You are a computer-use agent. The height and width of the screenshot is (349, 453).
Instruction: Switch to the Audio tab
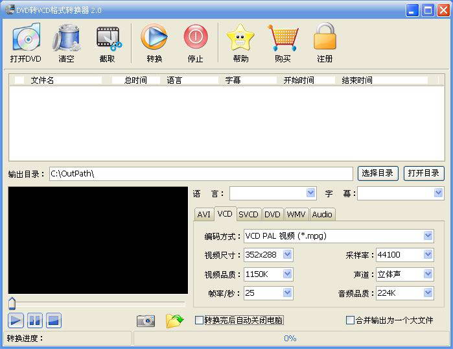point(322,214)
